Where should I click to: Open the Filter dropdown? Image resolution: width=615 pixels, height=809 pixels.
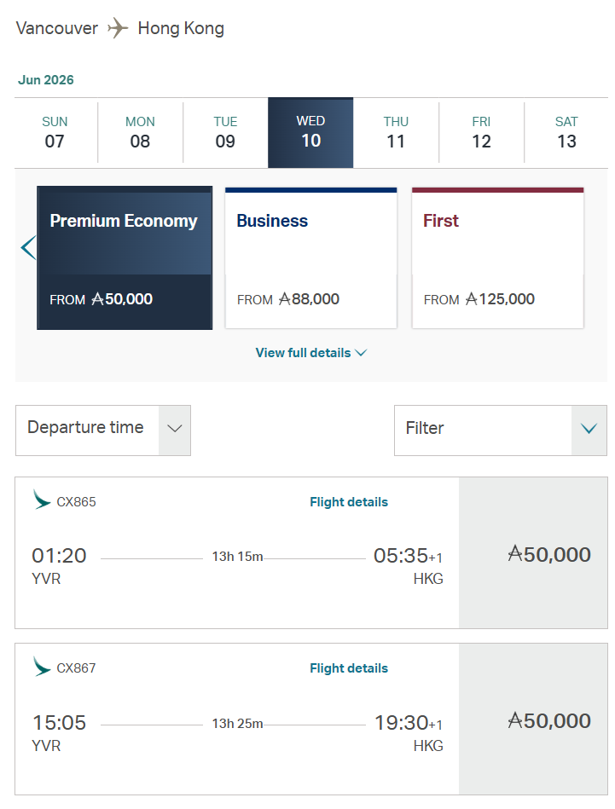(x=501, y=430)
